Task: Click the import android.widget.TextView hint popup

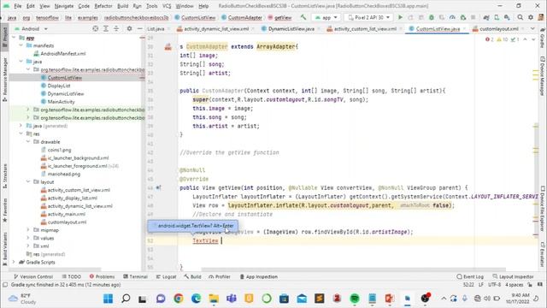Action: tap(193, 226)
